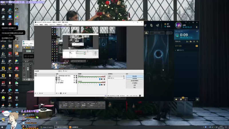
Task: Open OBS 编辑(E) menu
Action: click(x=42, y=25)
